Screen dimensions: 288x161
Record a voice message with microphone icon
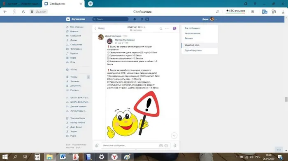pyautogui.click(x=175, y=145)
